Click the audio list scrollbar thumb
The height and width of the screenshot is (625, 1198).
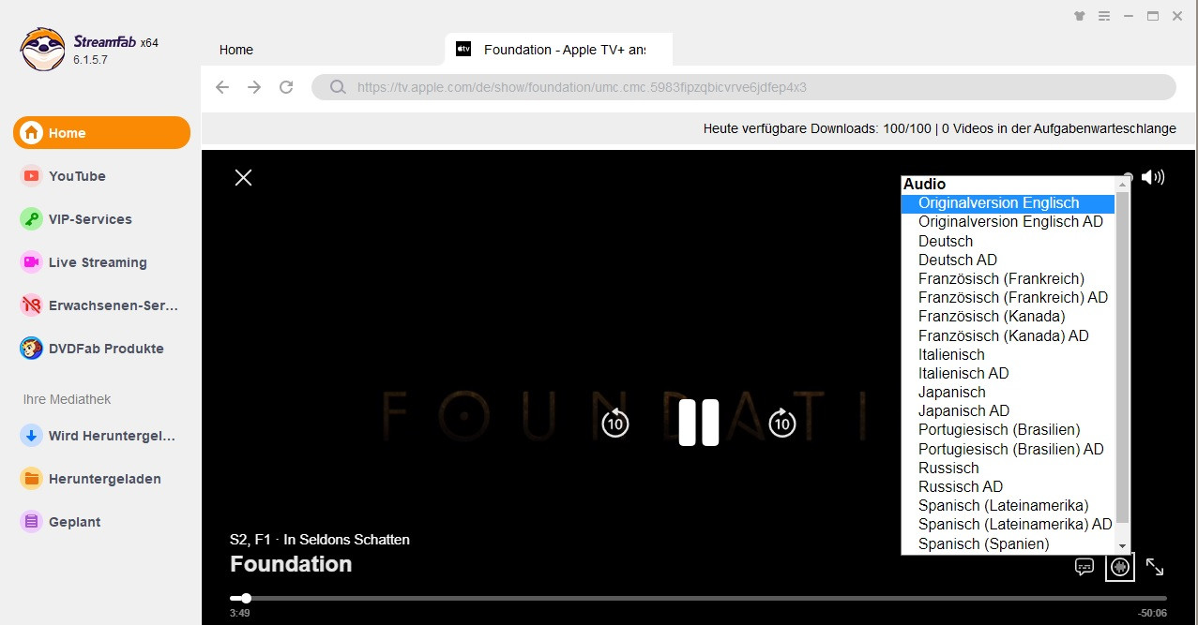1122,358
